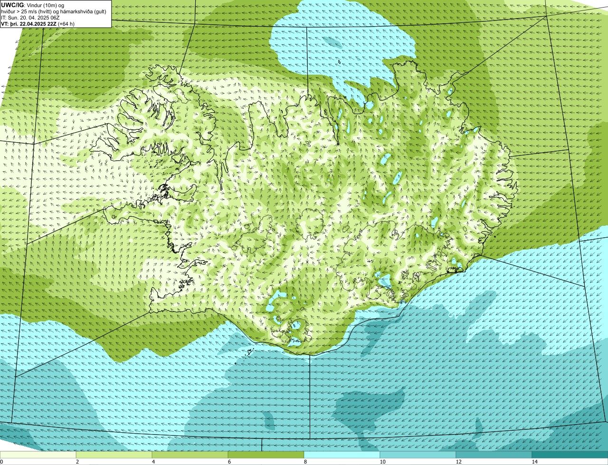Click the darkest teal swatch above 14 m/s
608x465 pixels.
pos(570,455)
